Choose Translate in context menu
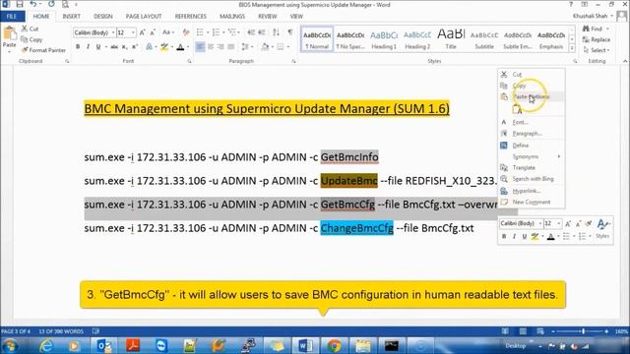This screenshot has width=630, height=354. pyautogui.click(x=524, y=168)
